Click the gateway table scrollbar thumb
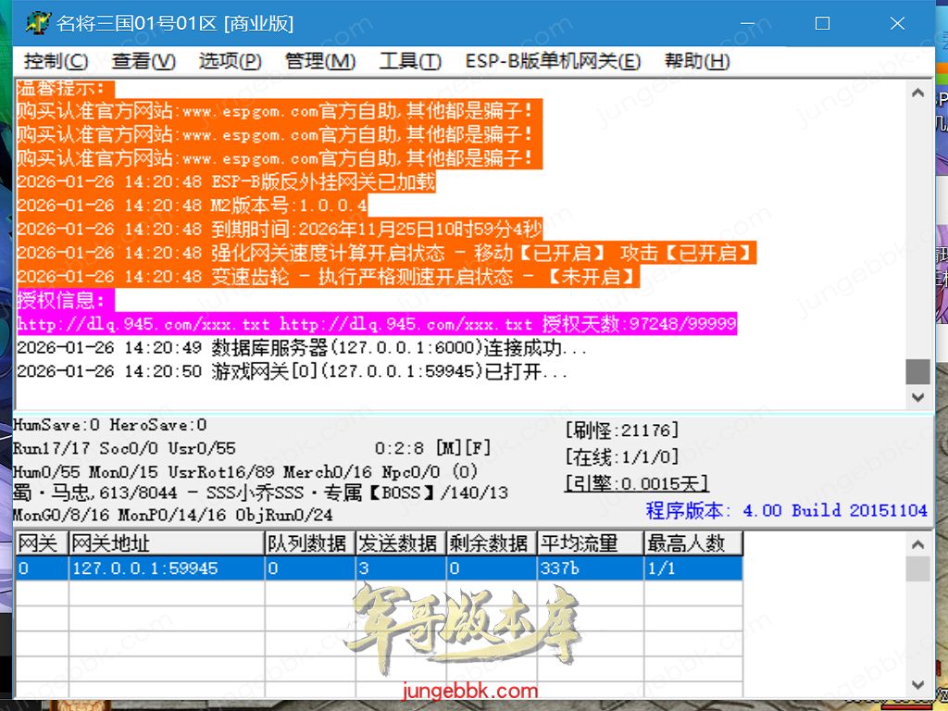 pos(917,568)
